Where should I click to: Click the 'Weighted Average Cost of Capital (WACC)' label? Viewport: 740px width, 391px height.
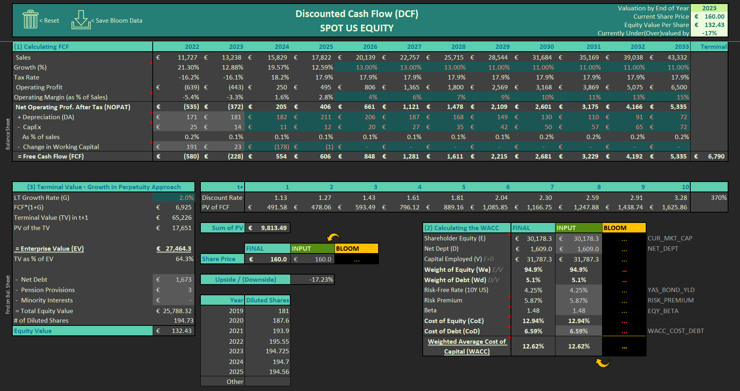(467, 346)
